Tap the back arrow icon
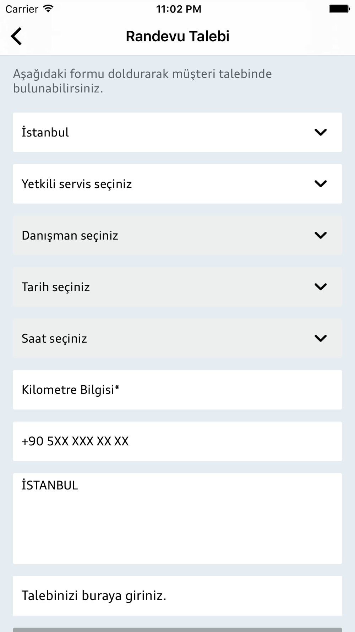The width and height of the screenshot is (355, 632). click(x=16, y=36)
